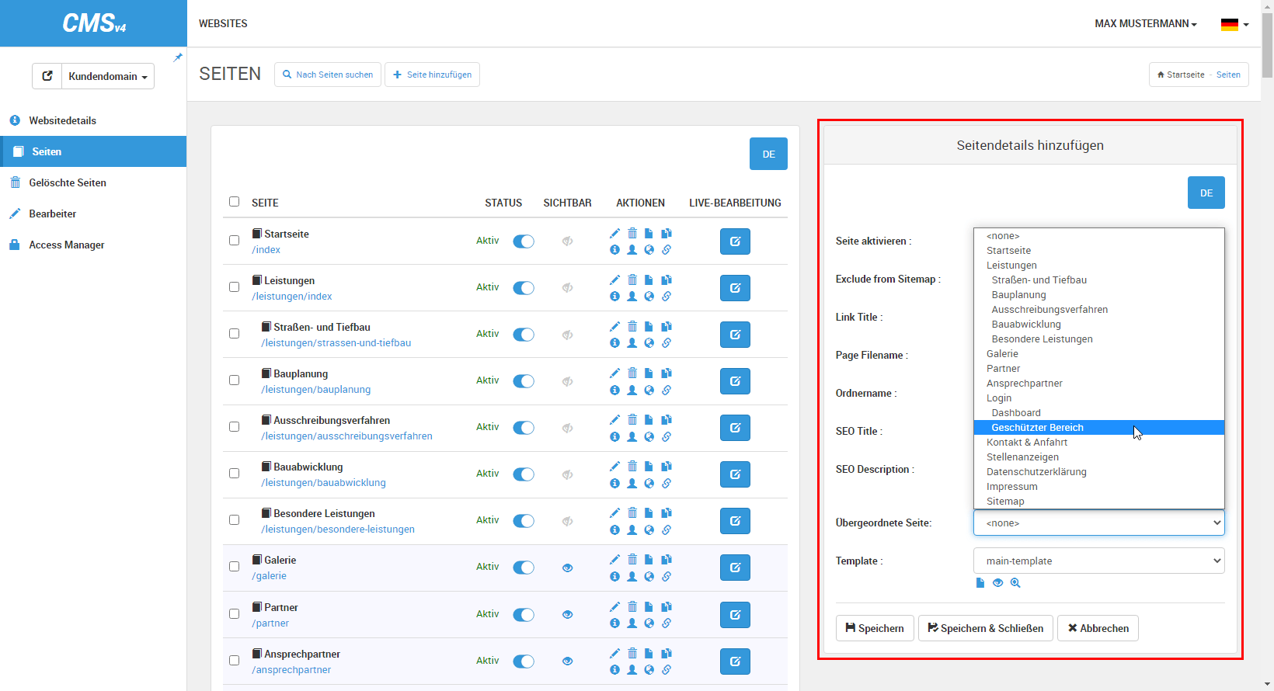Click the user icon in Ausschreibungsverfahren row
The image size is (1274, 691).
click(x=632, y=436)
